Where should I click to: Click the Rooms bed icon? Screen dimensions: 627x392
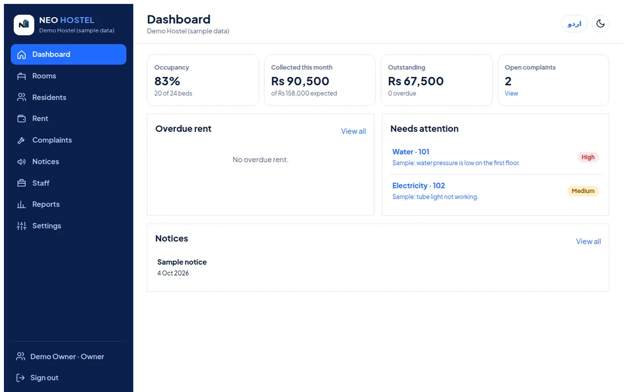[x=22, y=76]
